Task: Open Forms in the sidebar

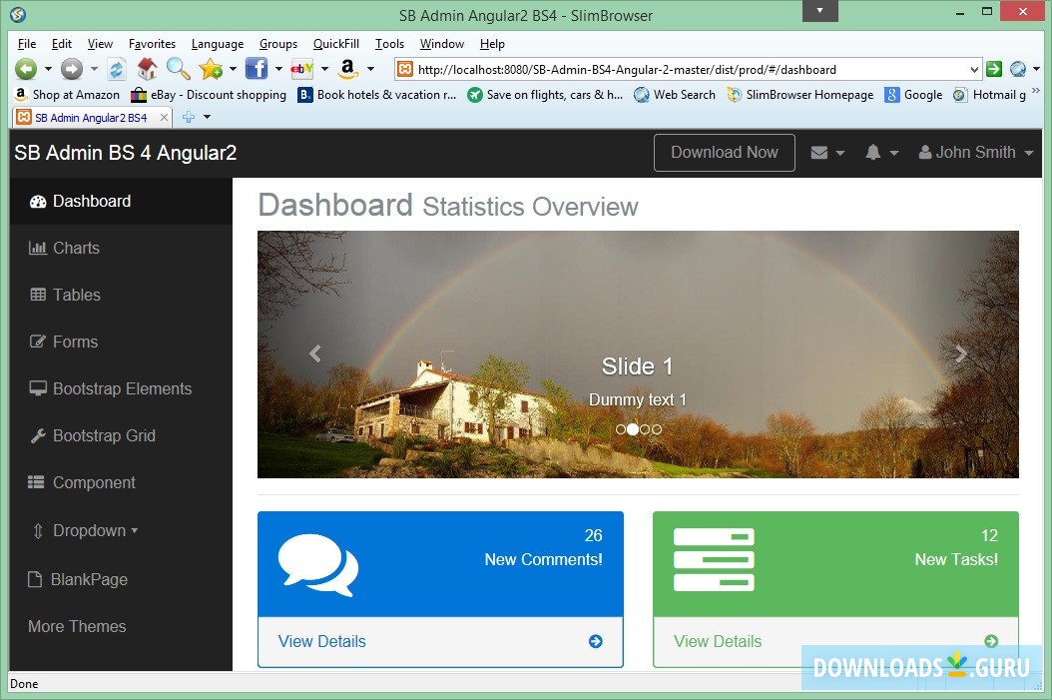Action: click(x=121, y=343)
